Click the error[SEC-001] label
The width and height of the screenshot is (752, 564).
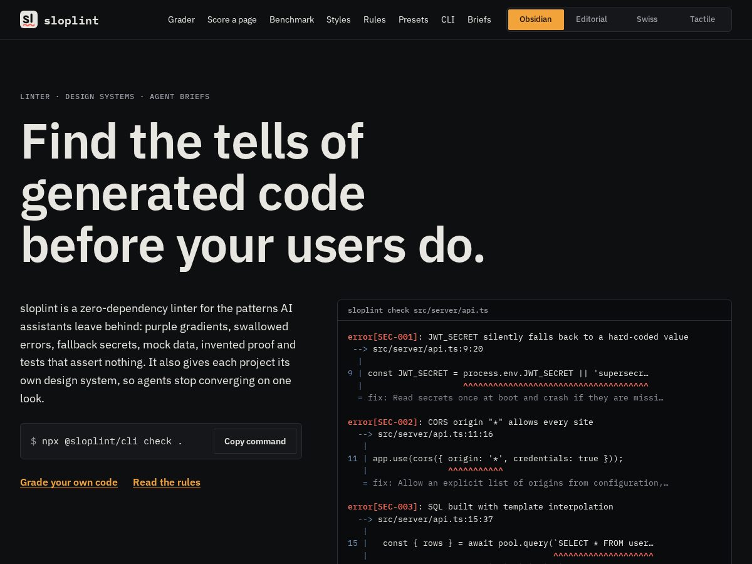(383, 337)
